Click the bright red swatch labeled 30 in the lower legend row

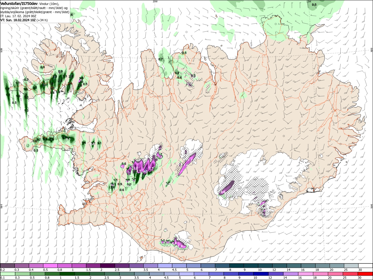[365, 274]
